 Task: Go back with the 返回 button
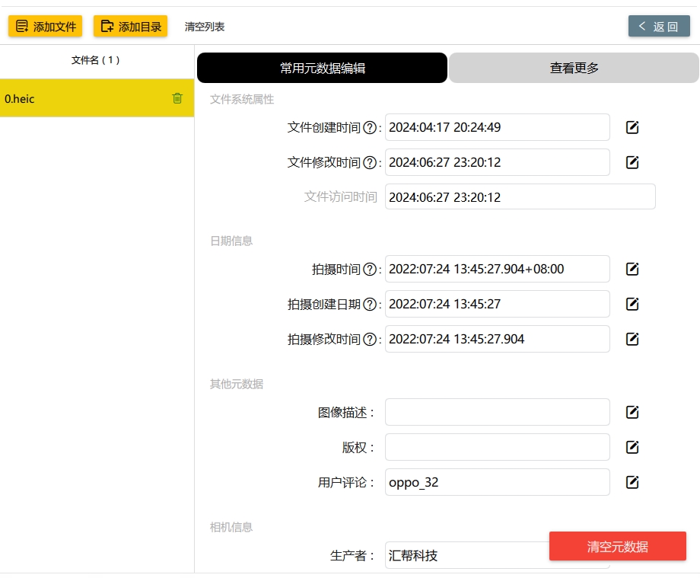click(659, 27)
